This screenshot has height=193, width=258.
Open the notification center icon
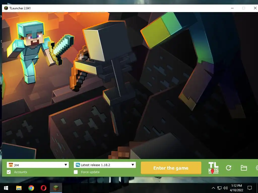click(250, 188)
